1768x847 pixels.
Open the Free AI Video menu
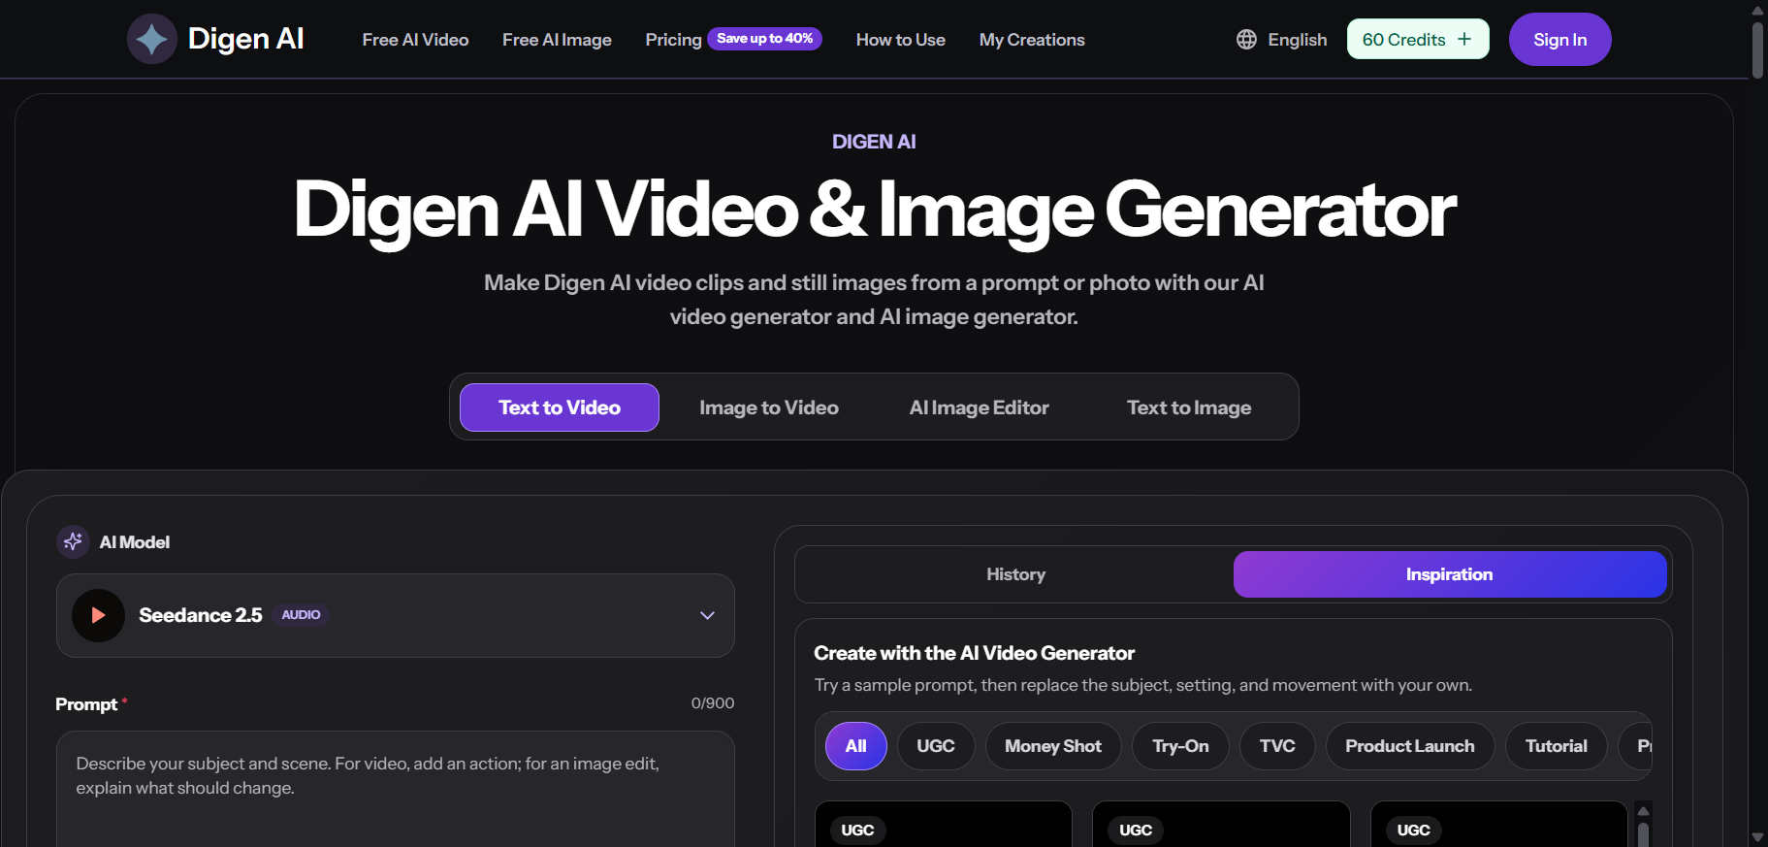click(415, 40)
